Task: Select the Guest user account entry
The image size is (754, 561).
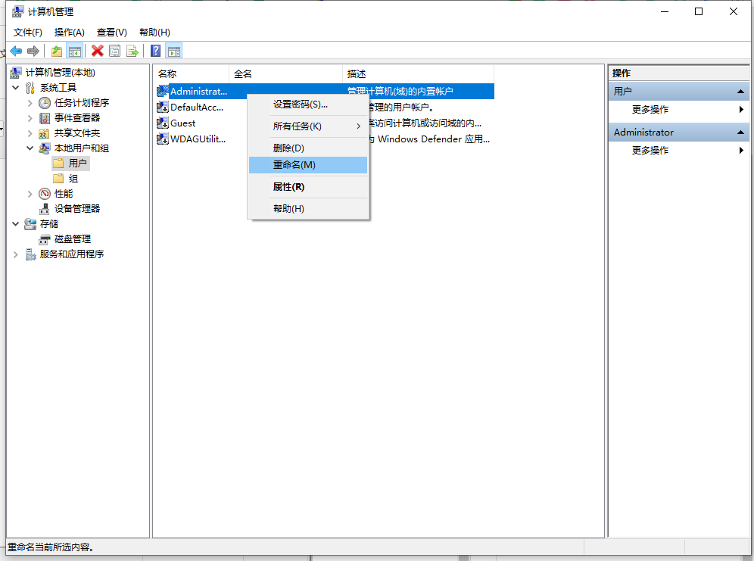Action: (182, 123)
